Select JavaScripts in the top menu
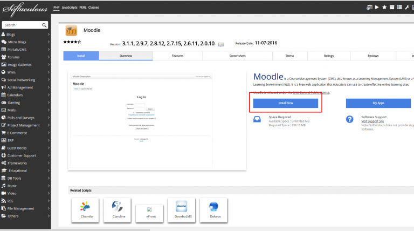This screenshot has height=231, width=414. pyautogui.click(x=70, y=8)
